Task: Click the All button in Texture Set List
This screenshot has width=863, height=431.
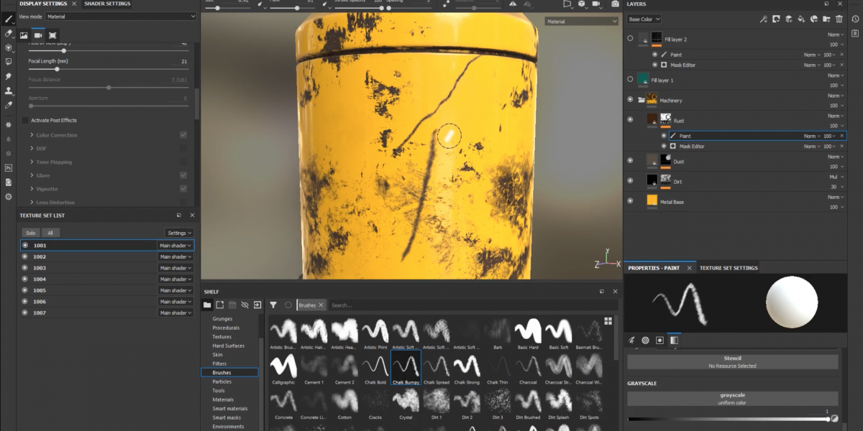Action: [x=50, y=233]
